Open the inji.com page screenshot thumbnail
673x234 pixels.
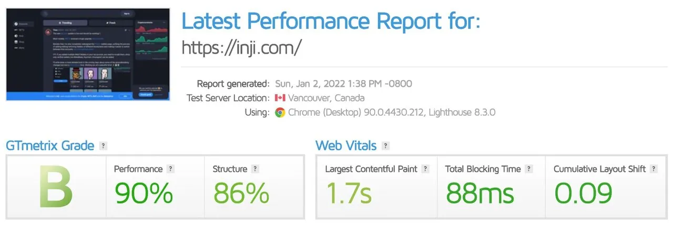89,54
